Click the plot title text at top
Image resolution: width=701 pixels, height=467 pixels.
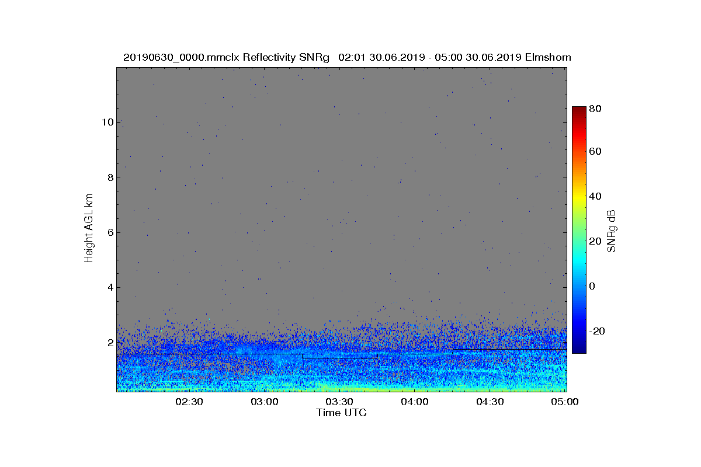coord(347,57)
